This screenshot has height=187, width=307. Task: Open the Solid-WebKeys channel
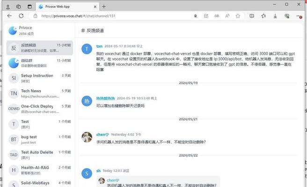click(40, 183)
